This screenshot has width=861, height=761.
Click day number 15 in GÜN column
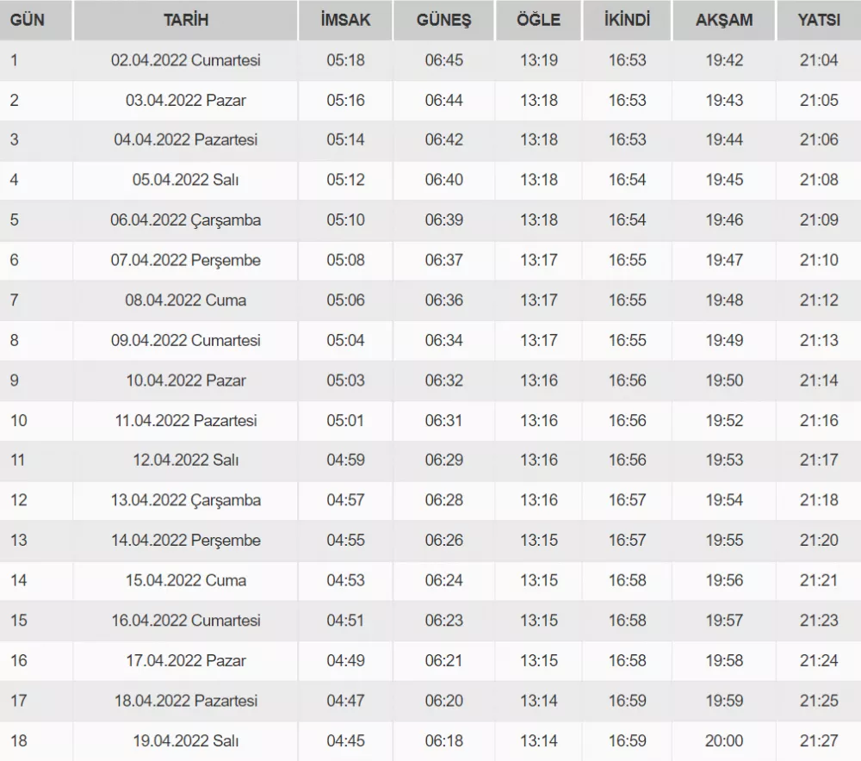[19, 621]
